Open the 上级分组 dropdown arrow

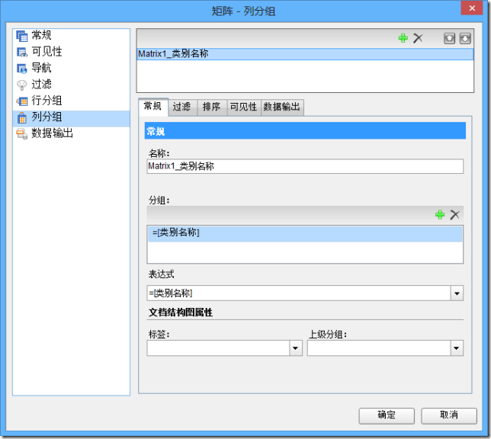click(457, 348)
